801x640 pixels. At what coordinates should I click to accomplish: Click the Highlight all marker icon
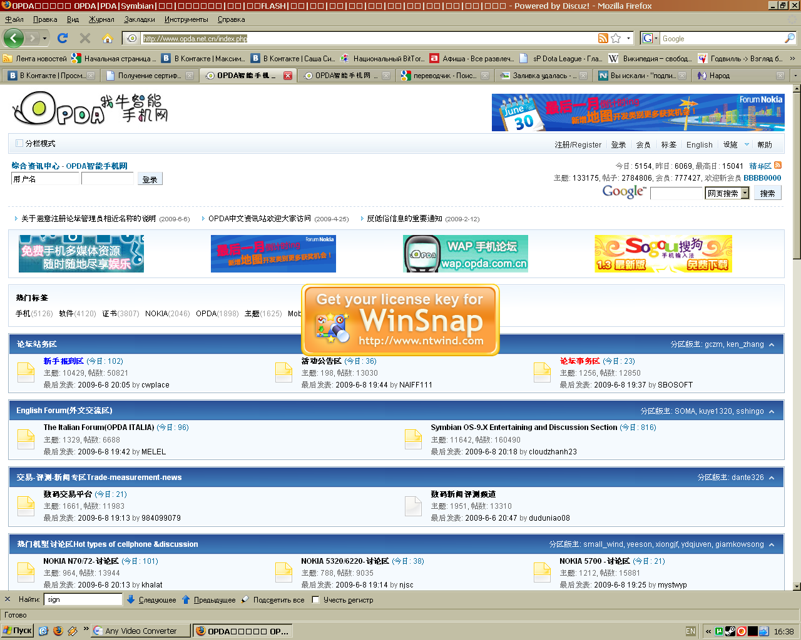[245, 599]
